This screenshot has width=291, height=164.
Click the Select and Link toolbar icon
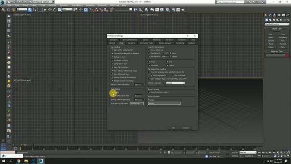pyautogui.click(x=3, y=10)
